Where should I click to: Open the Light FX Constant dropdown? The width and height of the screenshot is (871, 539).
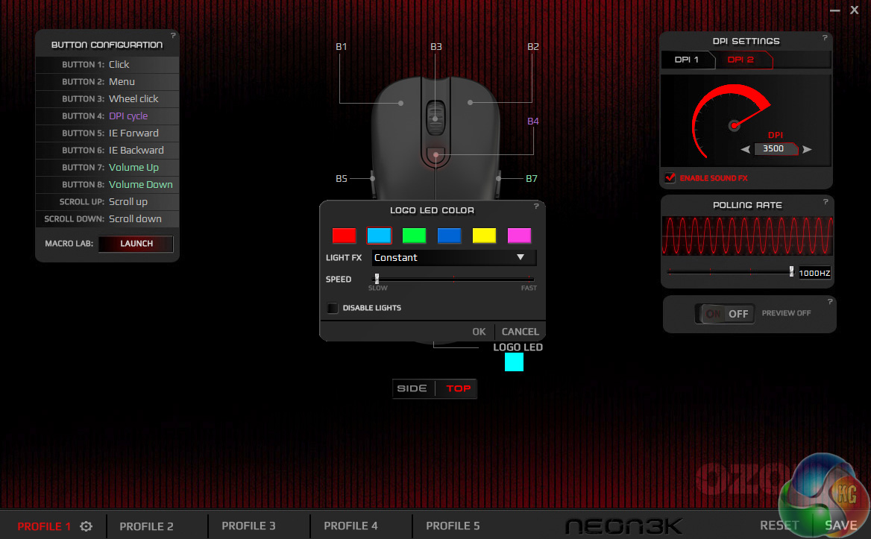(454, 257)
